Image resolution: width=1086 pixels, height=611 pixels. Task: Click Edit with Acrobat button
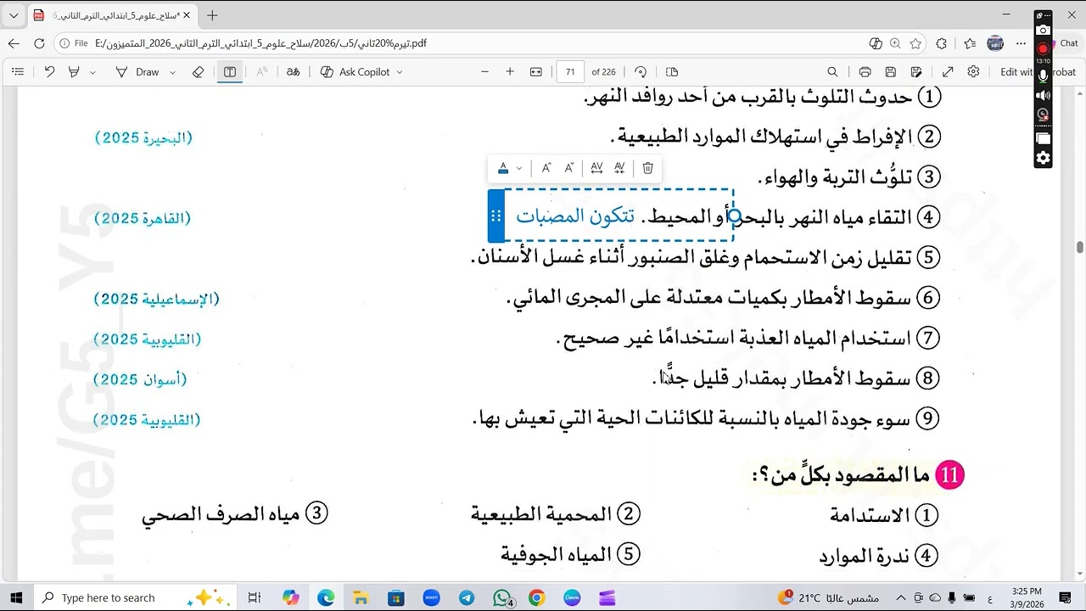click(1038, 72)
